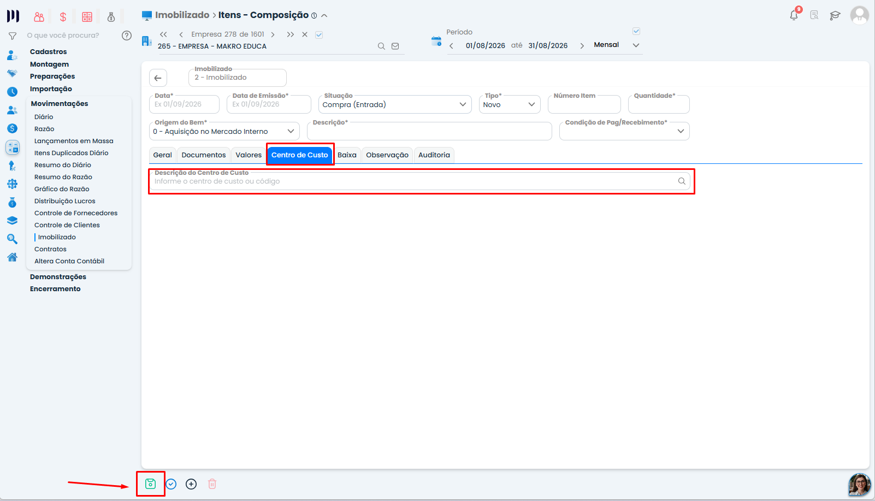Click the graduation cap training icon
Viewport: 875px width, 501px height.
coord(835,15)
